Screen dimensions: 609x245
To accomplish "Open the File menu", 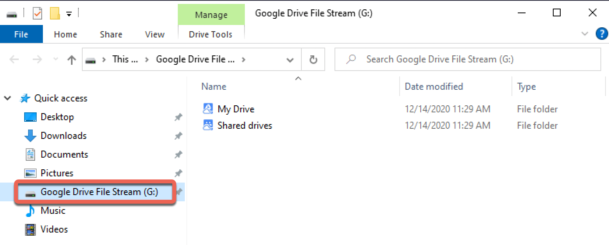I will 21,34.
